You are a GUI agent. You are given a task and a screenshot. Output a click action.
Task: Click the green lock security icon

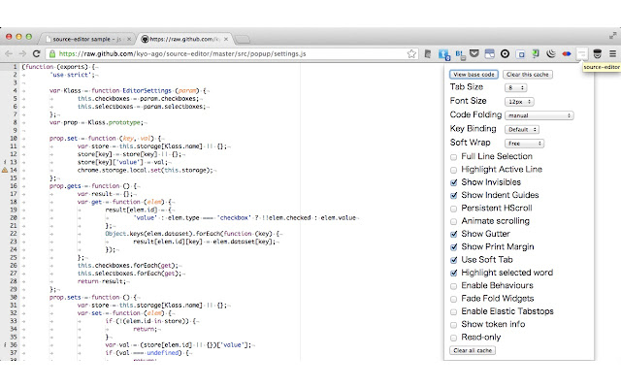pyautogui.click(x=51, y=54)
